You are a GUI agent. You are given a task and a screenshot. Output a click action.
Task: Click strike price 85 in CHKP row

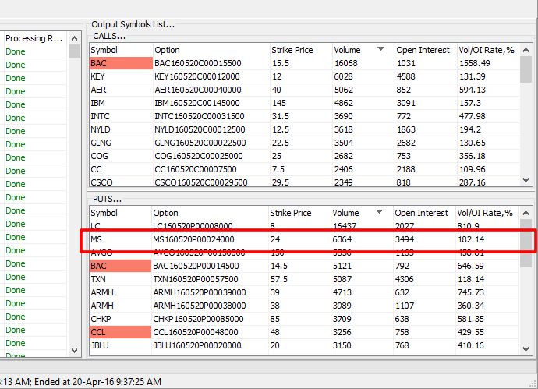click(274, 319)
